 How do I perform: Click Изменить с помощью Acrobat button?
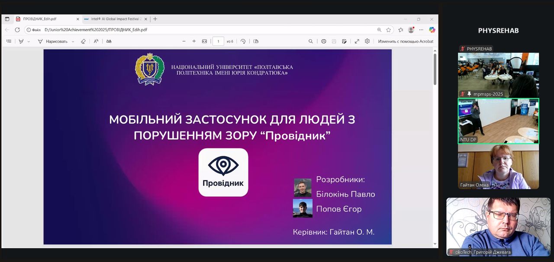click(x=405, y=41)
